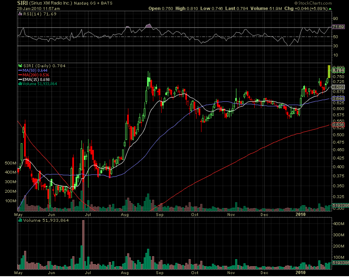Click the Aug label under the price chart
This screenshot has width=349, height=277.
click(x=125, y=215)
